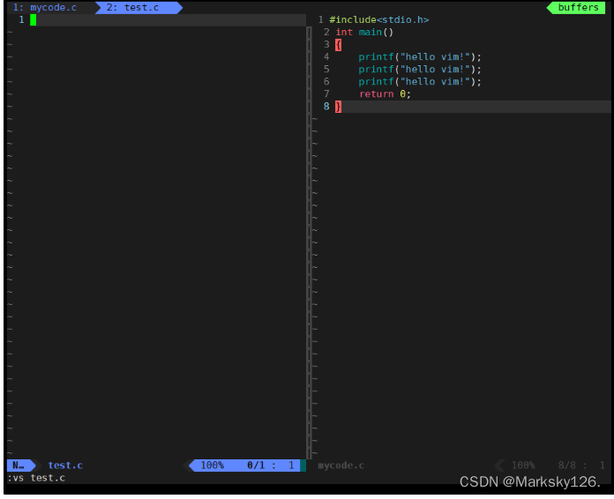The height and width of the screenshot is (499, 614).
Task: Click the printf statement on line 5
Action: (420, 70)
